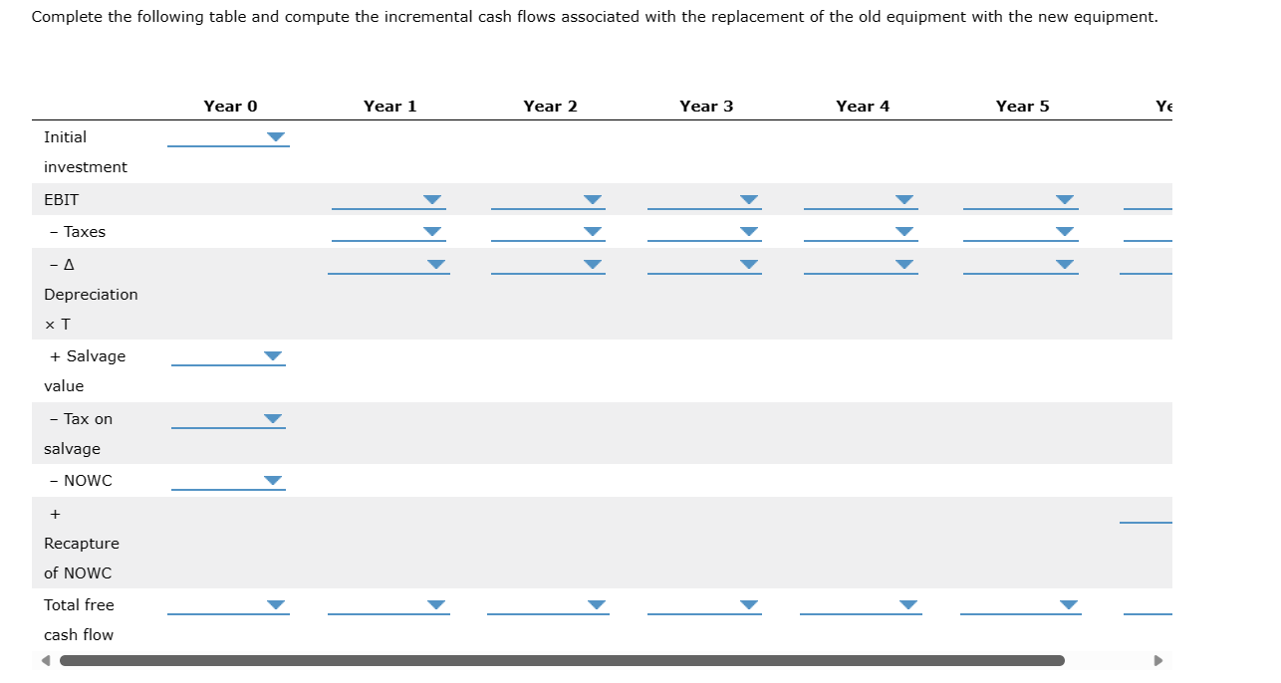Open the Total free cash flow Year 5 dropdown
Viewport: 1281px width, 683px height.
(1069, 604)
